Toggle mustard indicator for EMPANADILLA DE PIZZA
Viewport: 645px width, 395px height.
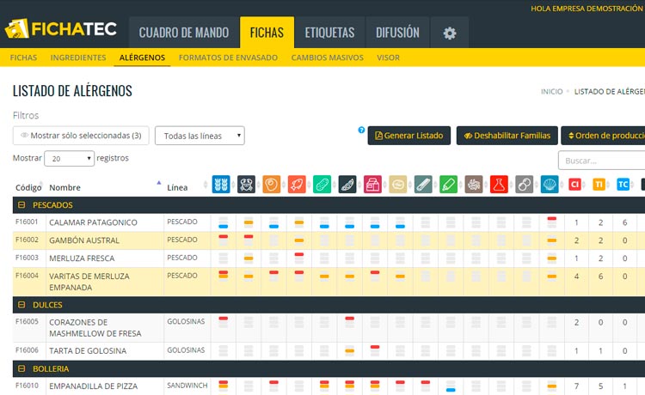click(451, 386)
